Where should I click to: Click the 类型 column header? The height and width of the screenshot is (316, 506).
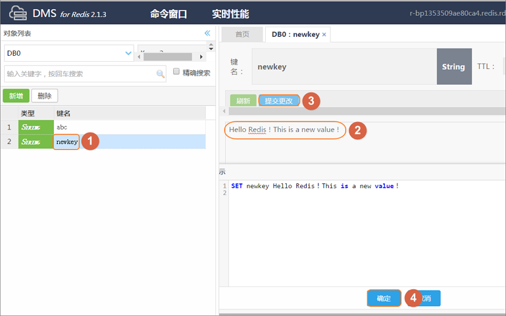28,114
